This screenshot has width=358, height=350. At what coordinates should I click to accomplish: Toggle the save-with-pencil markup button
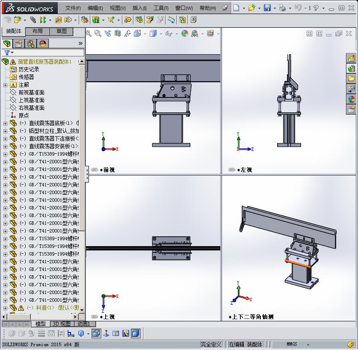tap(126, 334)
